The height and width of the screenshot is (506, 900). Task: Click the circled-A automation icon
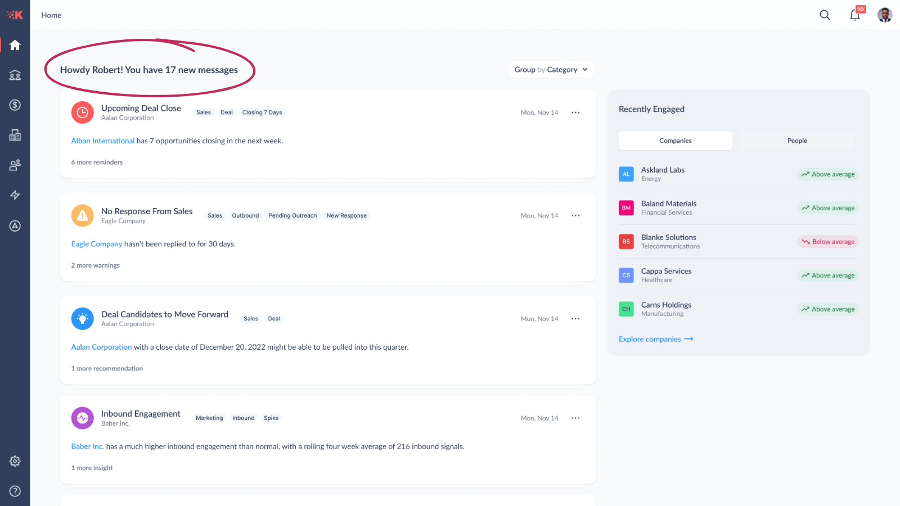point(15,226)
